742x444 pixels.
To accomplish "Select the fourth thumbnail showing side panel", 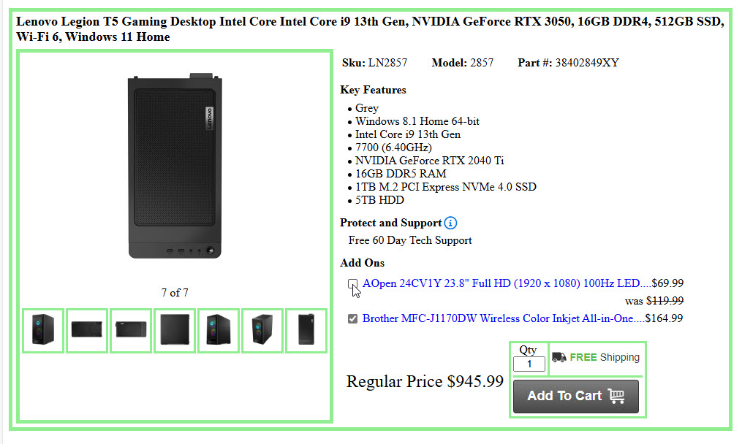I will [175, 331].
